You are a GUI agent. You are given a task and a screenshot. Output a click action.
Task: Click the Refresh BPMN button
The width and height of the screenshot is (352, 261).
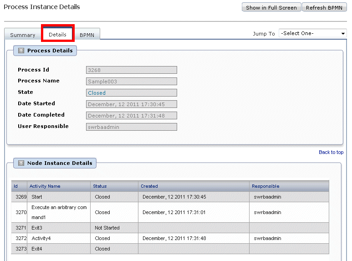324,8
